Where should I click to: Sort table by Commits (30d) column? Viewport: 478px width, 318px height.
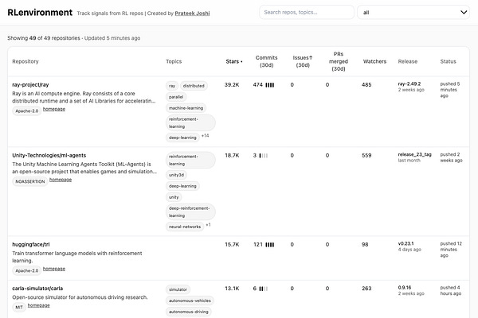pyautogui.click(x=266, y=61)
